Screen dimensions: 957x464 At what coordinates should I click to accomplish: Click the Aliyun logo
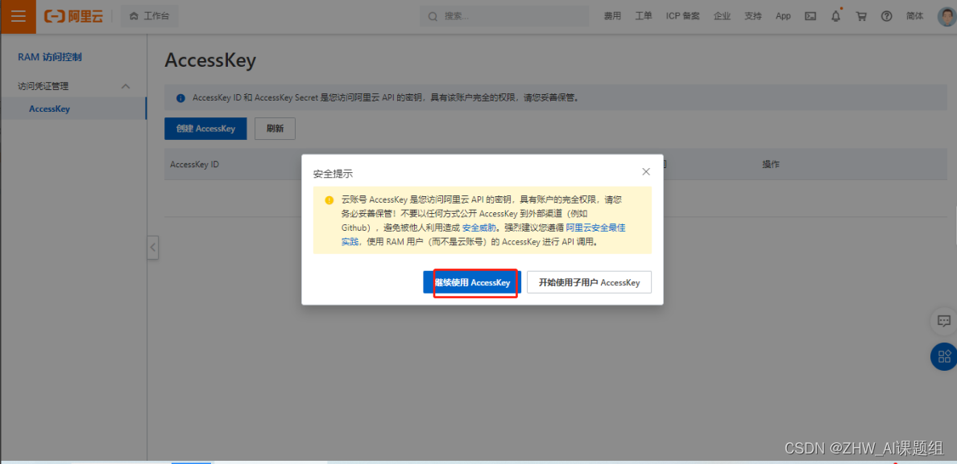pos(73,16)
